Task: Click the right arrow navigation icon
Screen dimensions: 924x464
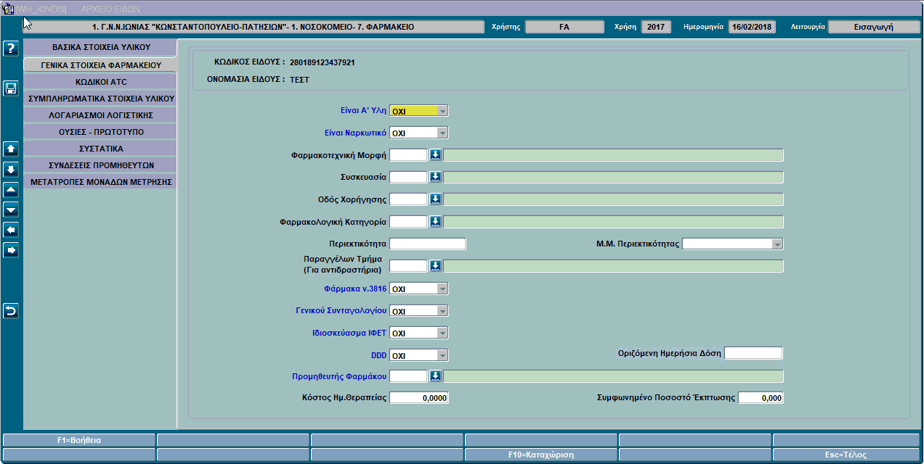Action: click(11, 250)
